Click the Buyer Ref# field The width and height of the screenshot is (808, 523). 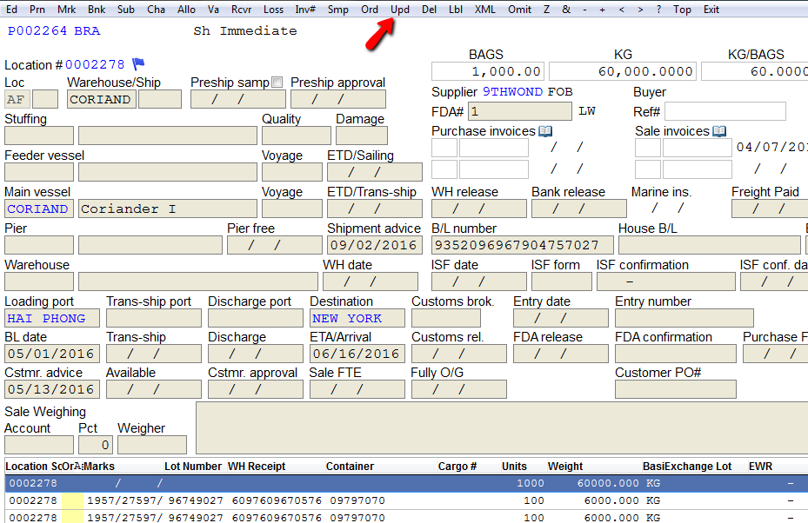click(725, 111)
